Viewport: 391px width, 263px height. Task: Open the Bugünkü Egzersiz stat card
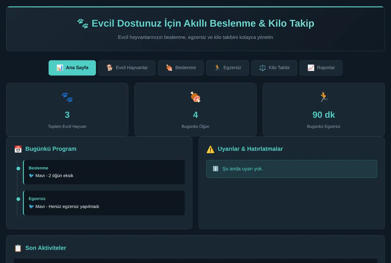[x=324, y=110]
